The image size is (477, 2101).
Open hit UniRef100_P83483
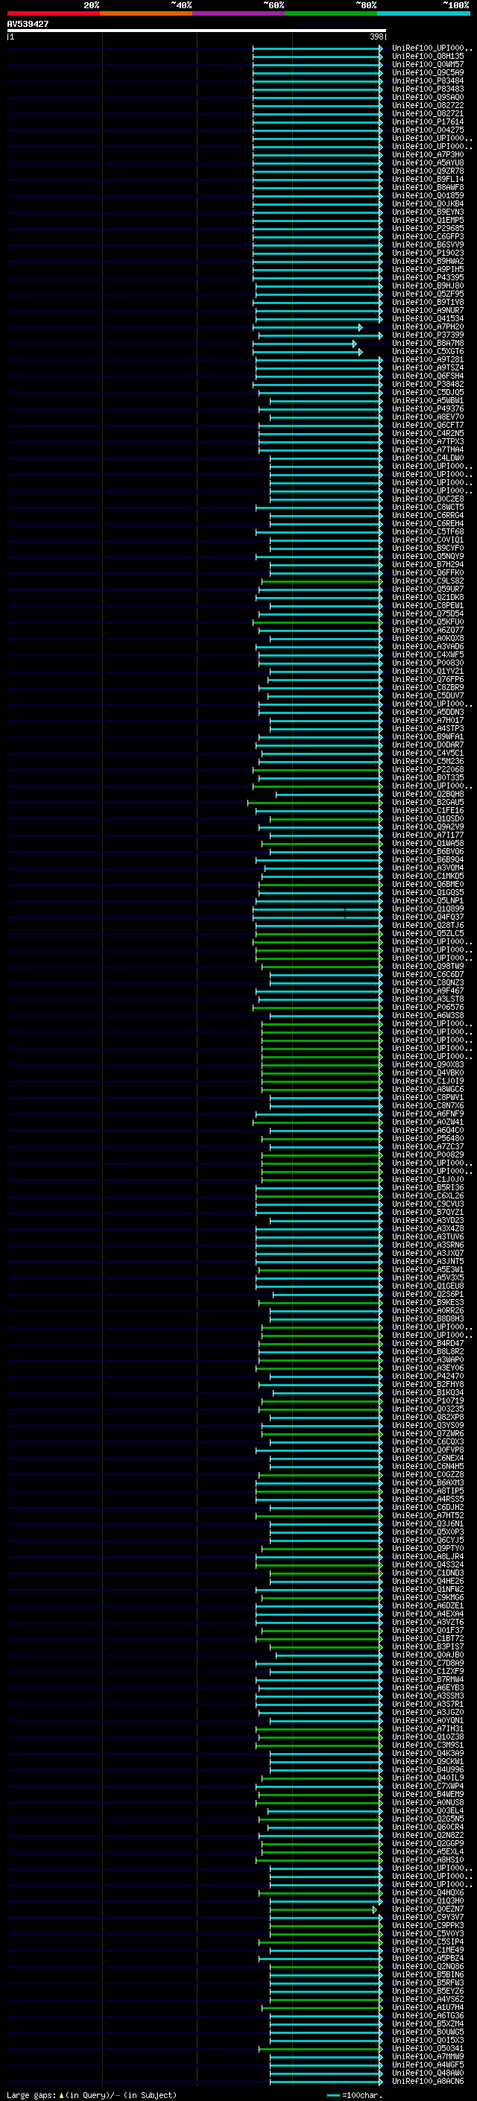(428, 89)
